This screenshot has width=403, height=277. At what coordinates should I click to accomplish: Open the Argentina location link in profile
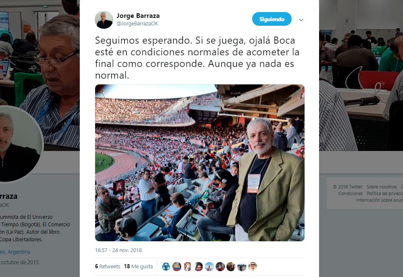point(15,252)
